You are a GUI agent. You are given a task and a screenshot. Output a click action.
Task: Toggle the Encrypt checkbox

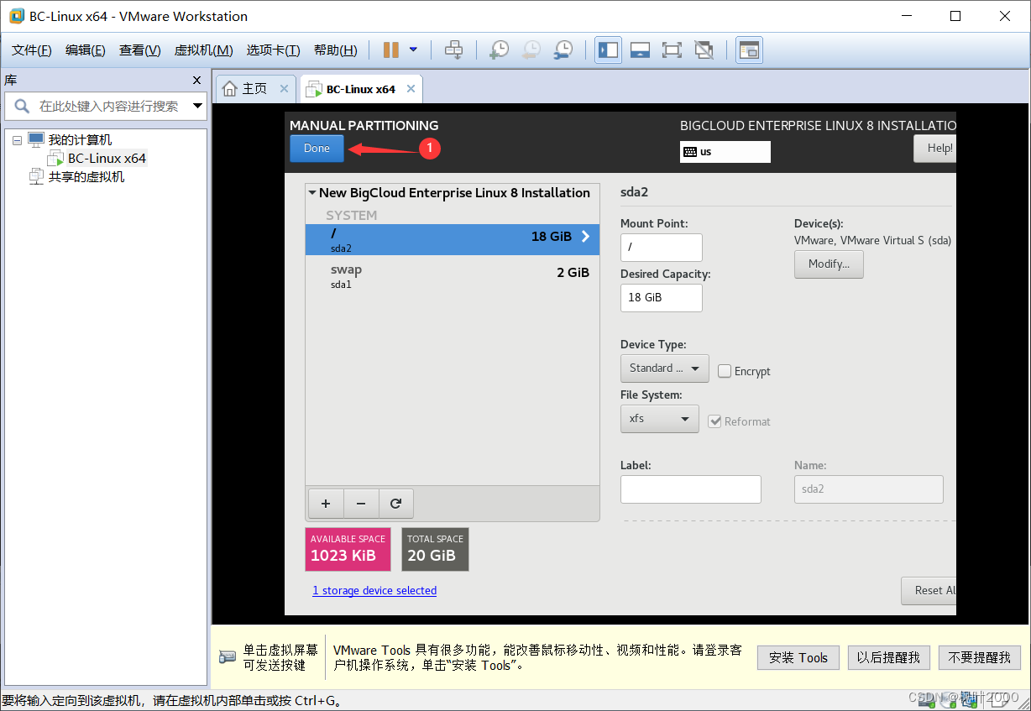(723, 369)
